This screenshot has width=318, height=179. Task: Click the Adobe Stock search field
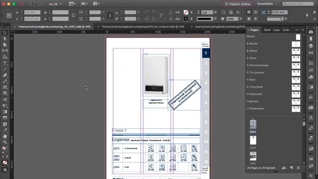(298, 3)
